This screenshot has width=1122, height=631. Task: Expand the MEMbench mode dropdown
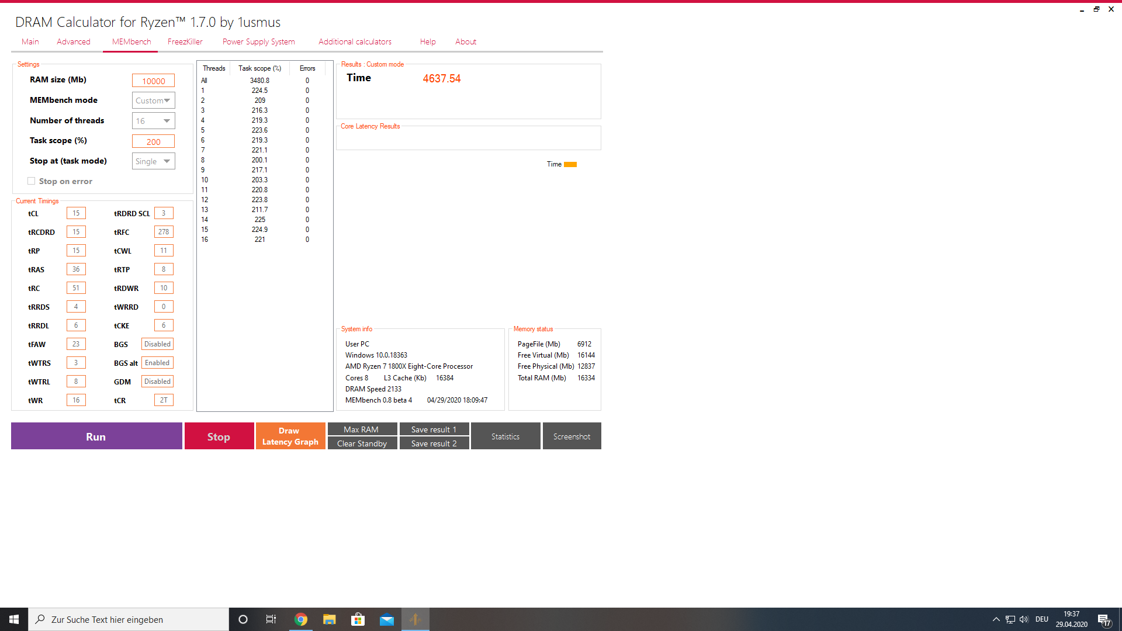[x=154, y=100]
